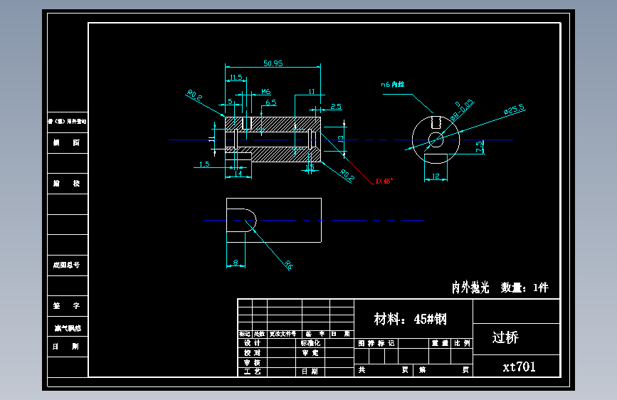
Task: Select the 12 slot width dimension
Action: pyautogui.click(x=436, y=176)
